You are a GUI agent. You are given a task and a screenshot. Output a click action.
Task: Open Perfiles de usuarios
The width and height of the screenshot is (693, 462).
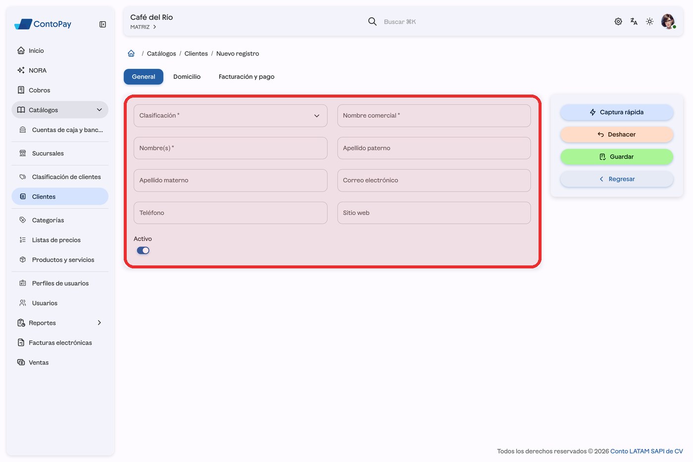tap(60, 283)
